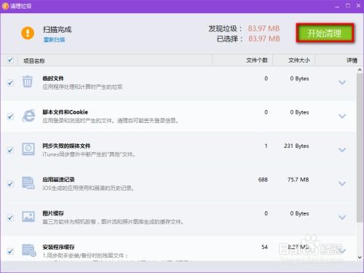Click the installer cache icon for 安装程序缓存
Image resolution: width=364 pixels, height=273 pixels.
29,250
